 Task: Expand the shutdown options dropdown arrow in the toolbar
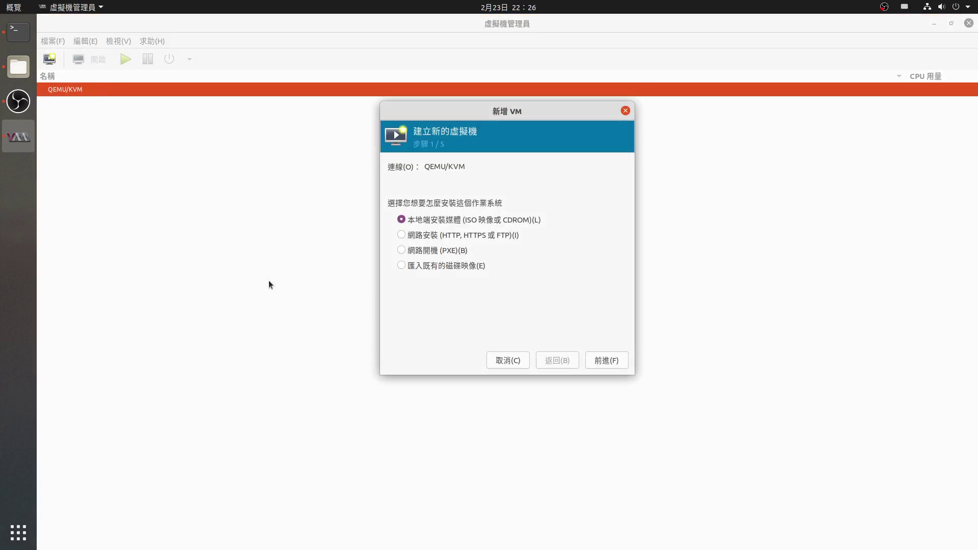(x=189, y=59)
